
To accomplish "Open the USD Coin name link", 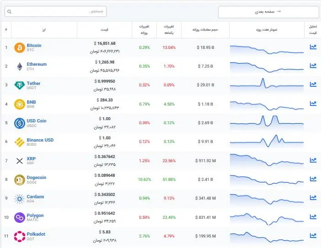I will click(37, 121).
